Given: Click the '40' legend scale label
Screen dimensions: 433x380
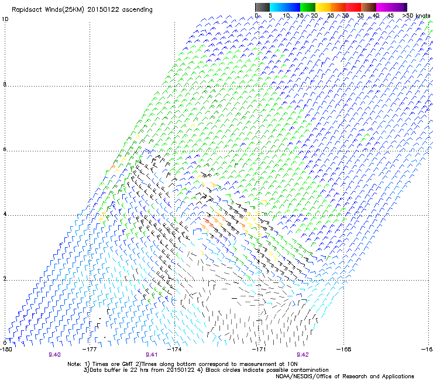Looking at the screenshot, I should point(376,16).
